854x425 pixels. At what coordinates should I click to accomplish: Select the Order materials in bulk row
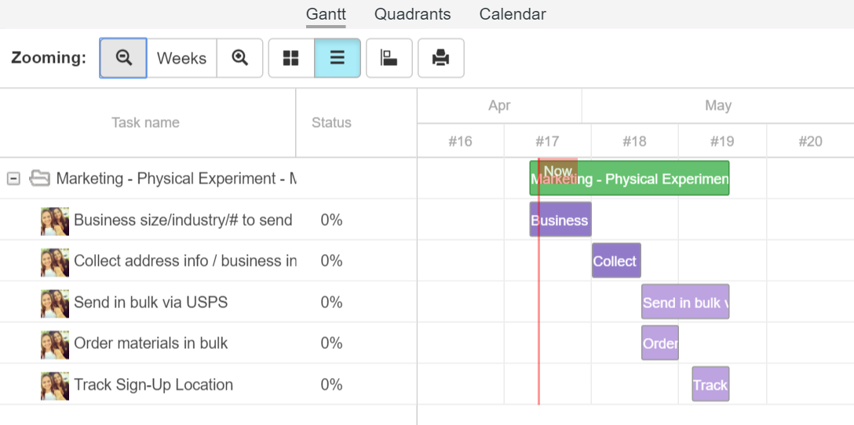coord(151,343)
